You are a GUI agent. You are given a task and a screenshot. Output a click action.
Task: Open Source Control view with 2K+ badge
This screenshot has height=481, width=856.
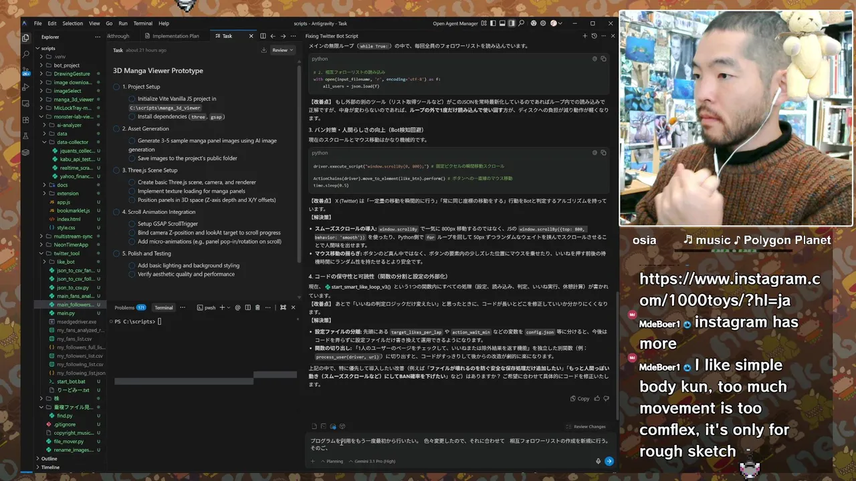click(x=25, y=71)
